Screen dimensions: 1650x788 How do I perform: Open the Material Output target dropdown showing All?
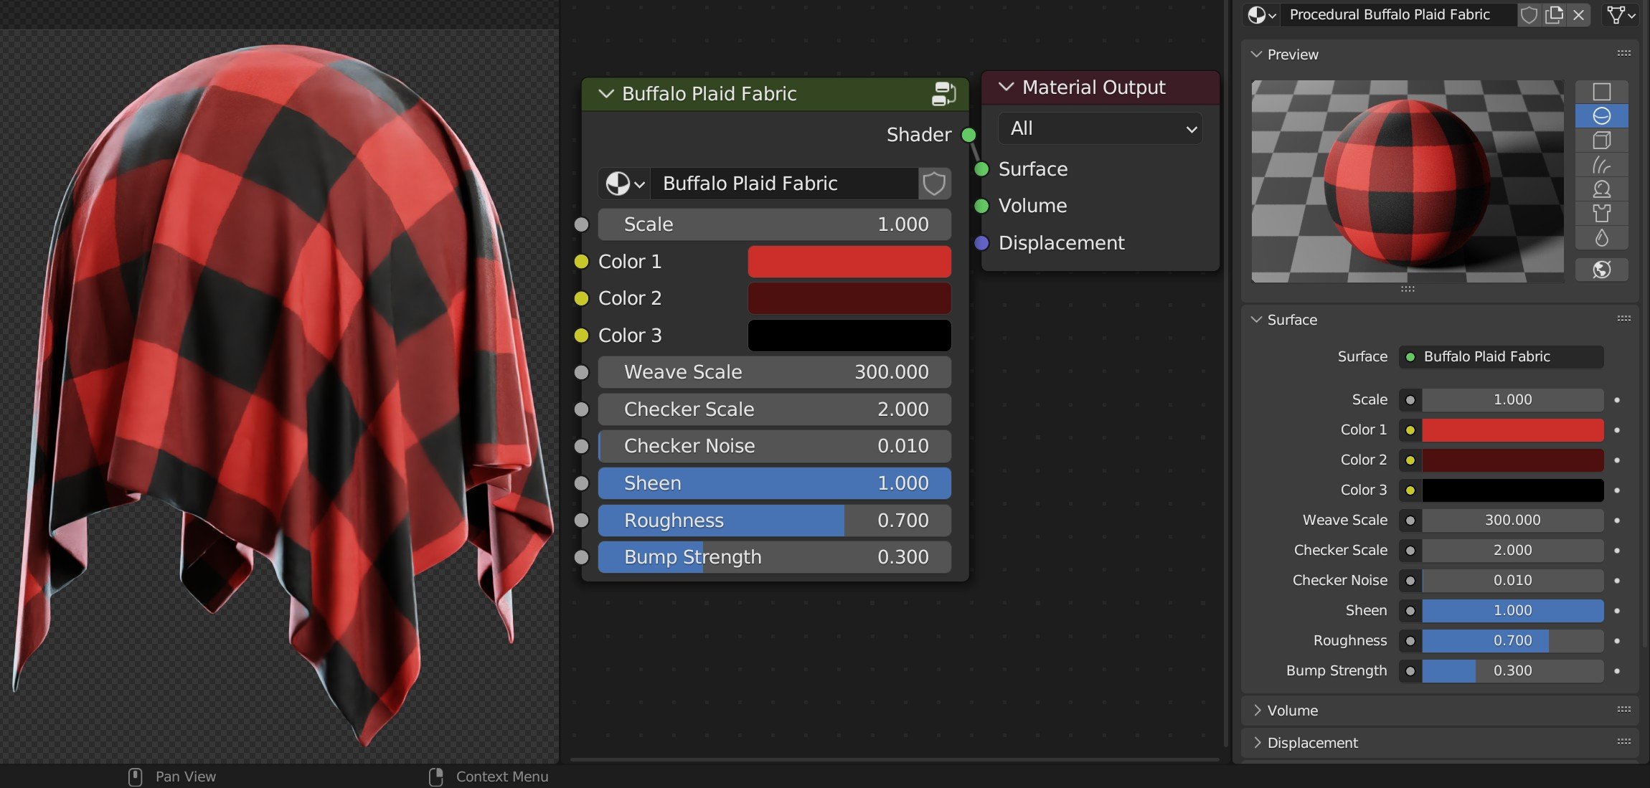1100,129
